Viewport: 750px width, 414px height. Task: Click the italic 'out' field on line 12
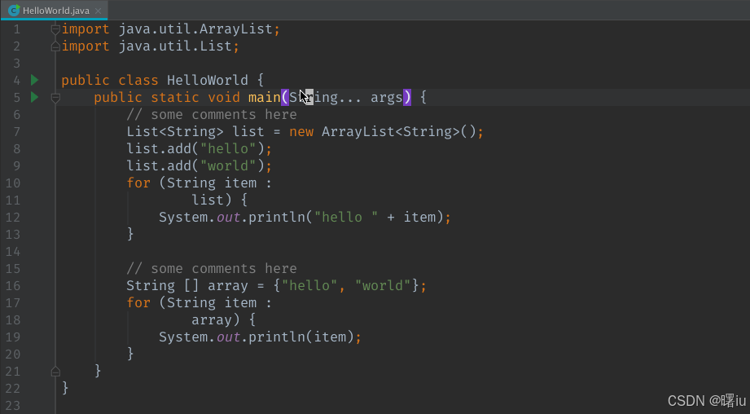[x=228, y=218]
